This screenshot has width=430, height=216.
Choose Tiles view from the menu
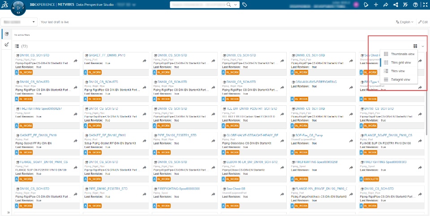pyautogui.click(x=399, y=71)
